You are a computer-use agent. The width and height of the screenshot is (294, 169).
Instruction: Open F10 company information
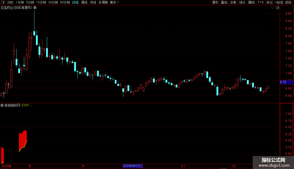261,2
